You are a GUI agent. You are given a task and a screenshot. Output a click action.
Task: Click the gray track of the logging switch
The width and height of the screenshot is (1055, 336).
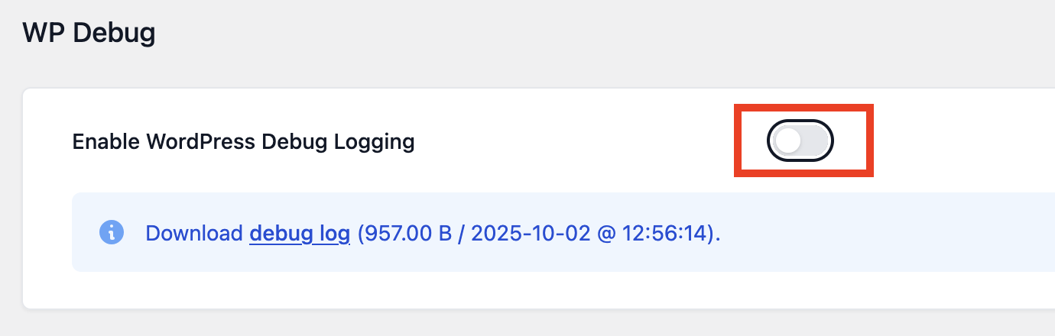815,141
